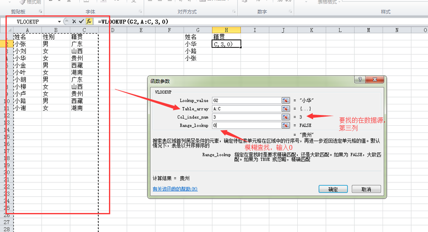
Task: Open the Insert Function fx button
Action: [x=89, y=21]
